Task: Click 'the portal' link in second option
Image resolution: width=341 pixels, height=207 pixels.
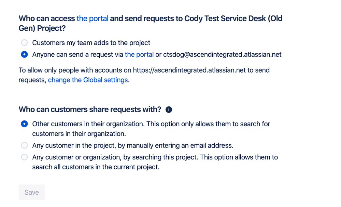Action: [x=139, y=54]
